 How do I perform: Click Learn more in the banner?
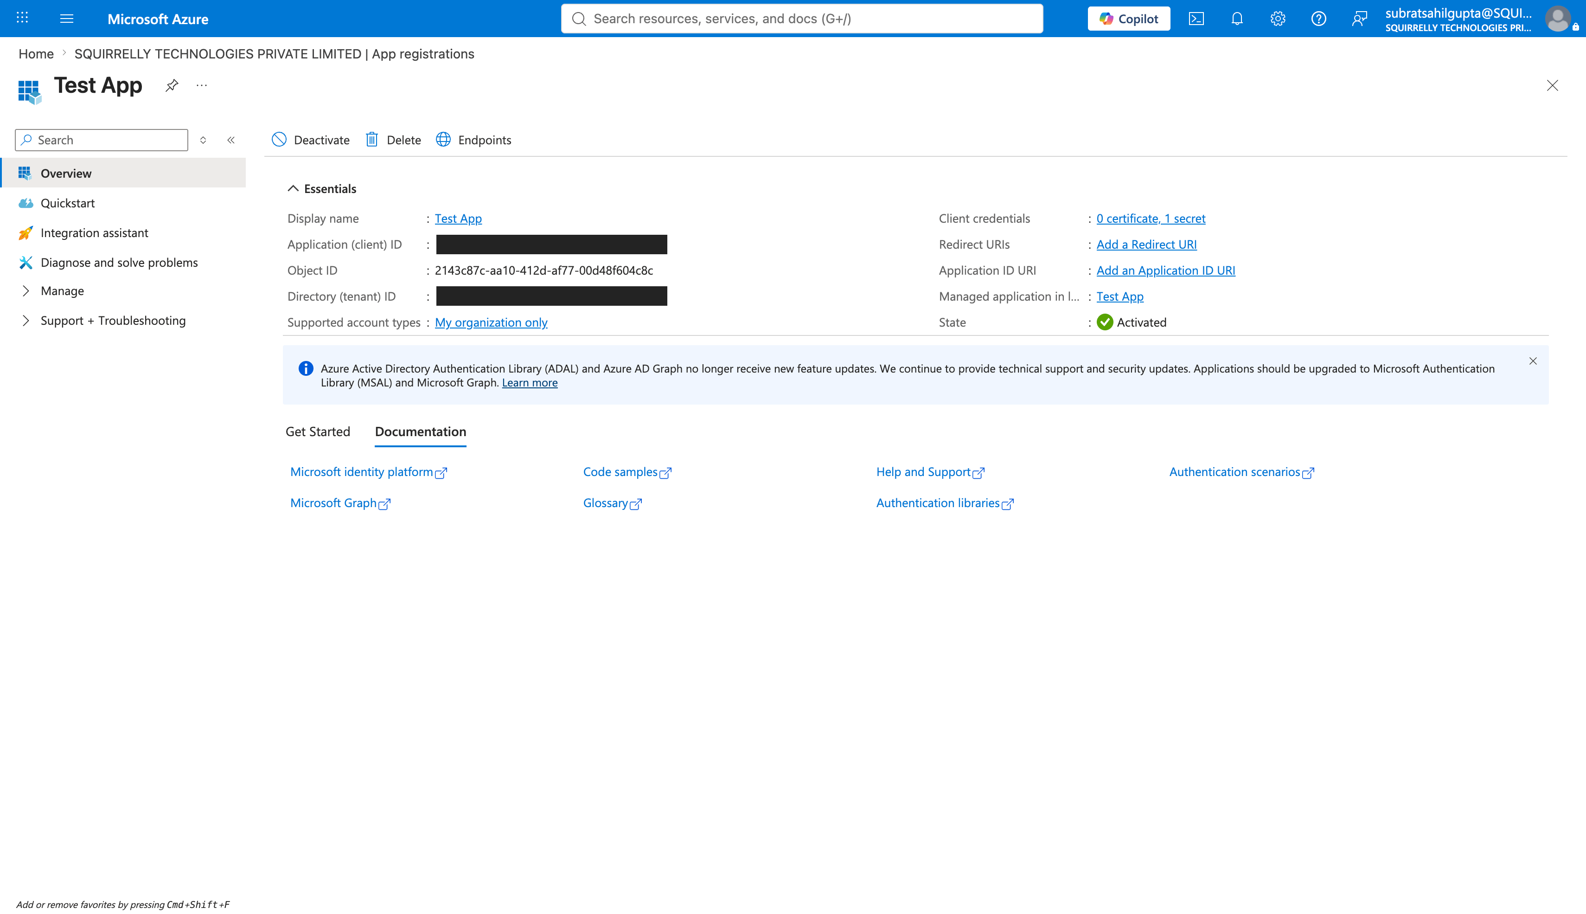(530, 382)
